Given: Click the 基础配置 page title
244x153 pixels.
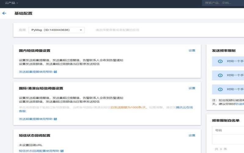Looking at the screenshot, I should point(23,13).
